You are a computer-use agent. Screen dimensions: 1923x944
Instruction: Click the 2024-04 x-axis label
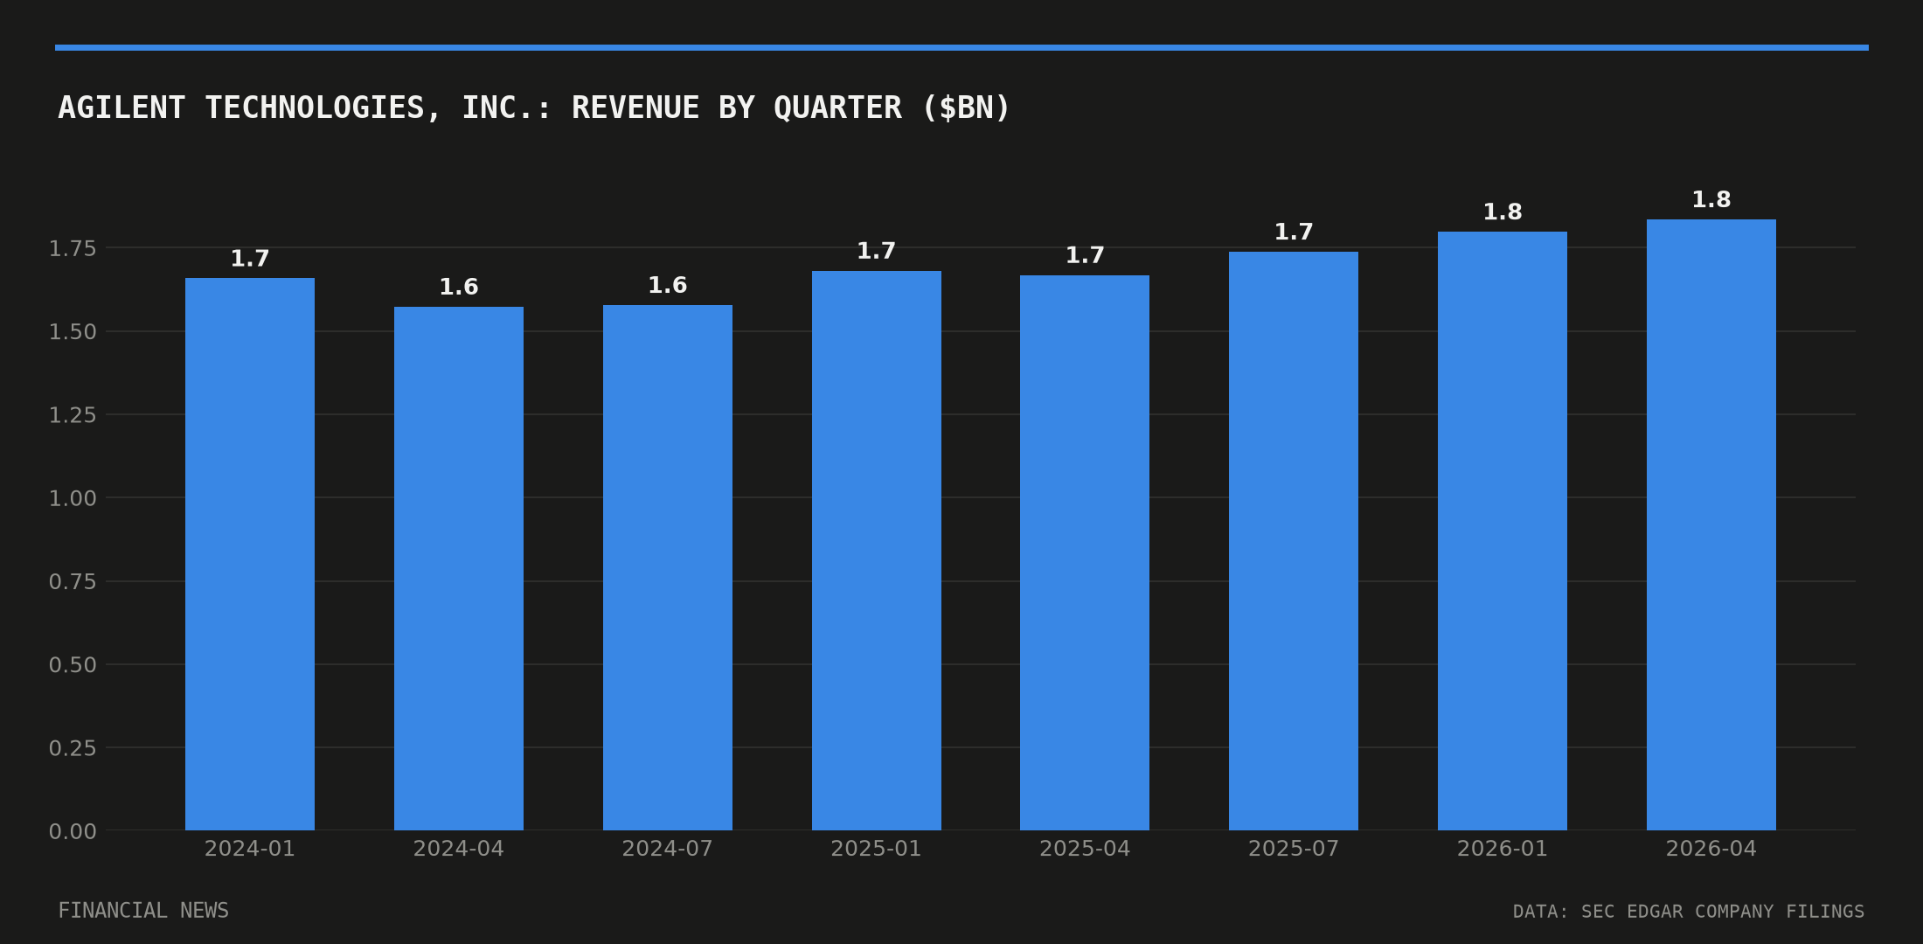point(459,849)
